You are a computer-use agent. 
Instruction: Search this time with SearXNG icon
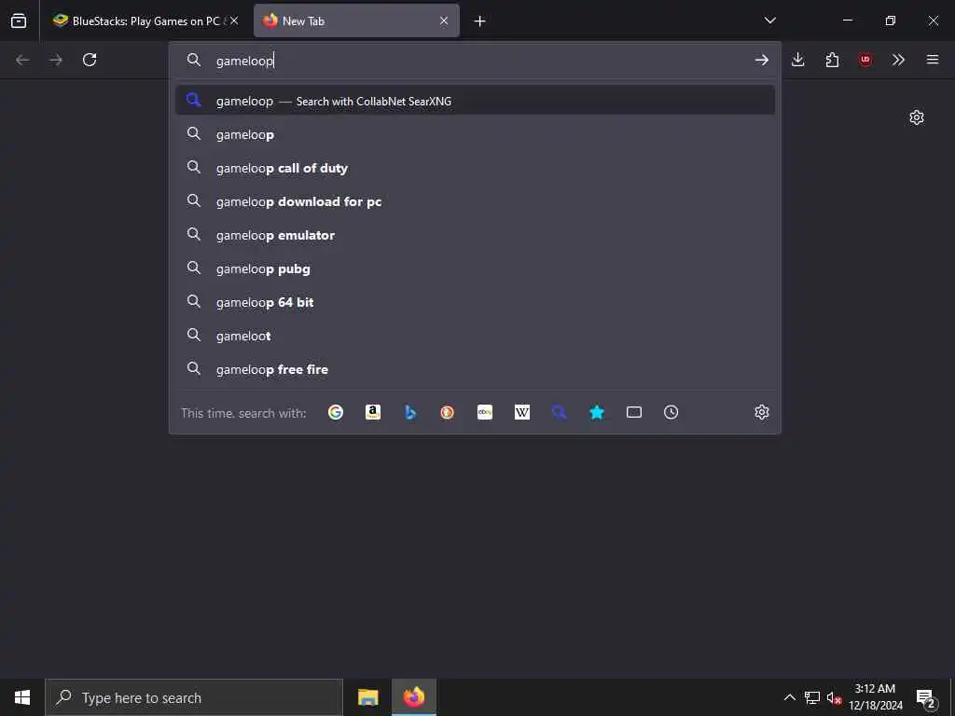click(560, 412)
